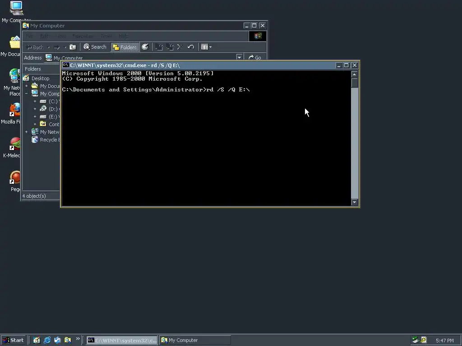This screenshot has width=462, height=346.
Task: Click the Move To toolbar icon
Action: 159,47
